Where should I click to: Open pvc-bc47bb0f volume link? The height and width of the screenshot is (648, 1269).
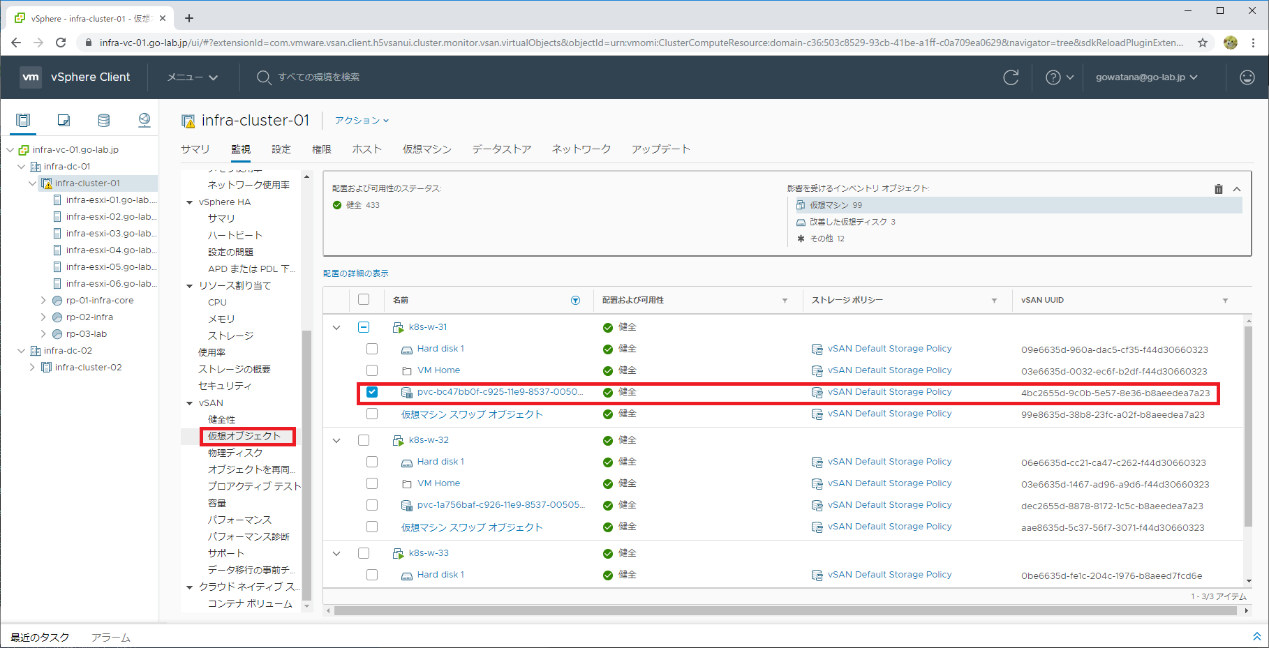500,392
